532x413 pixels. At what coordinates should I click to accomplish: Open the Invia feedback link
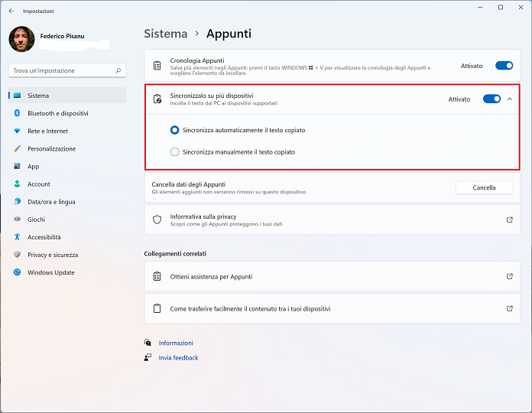[178, 357]
